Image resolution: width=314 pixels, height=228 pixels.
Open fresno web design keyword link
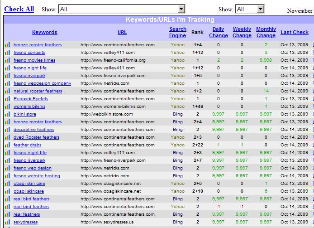coord(33,168)
